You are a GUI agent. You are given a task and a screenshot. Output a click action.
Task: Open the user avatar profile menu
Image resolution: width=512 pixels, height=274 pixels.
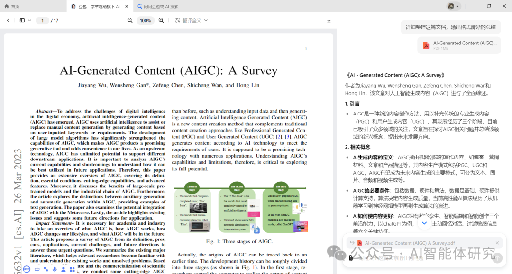click(x=453, y=6)
